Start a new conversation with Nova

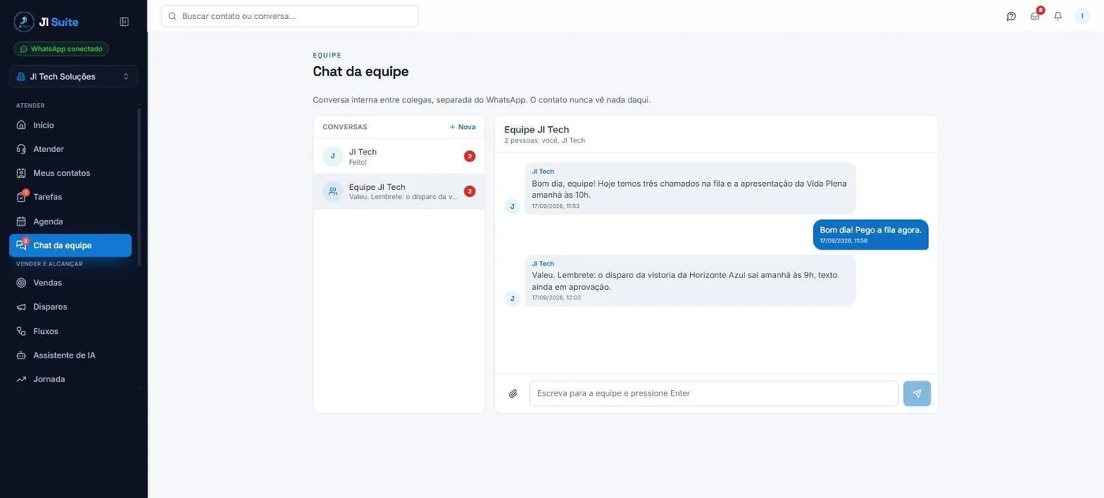(463, 127)
